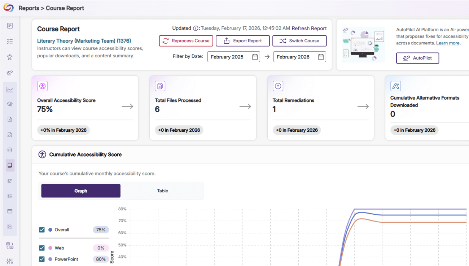
Task: Open the Literary Theory (Marketing Team) link
Action: pos(84,41)
